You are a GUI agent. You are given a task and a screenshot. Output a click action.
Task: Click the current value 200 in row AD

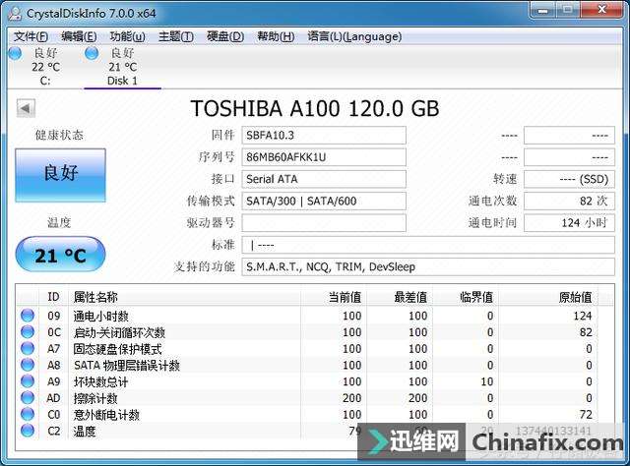point(351,398)
